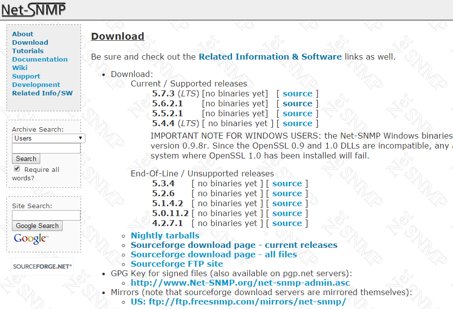This screenshot has width=453, height=309.
Task: Open Documentation from the sidebar
Action: coord(40,59)
